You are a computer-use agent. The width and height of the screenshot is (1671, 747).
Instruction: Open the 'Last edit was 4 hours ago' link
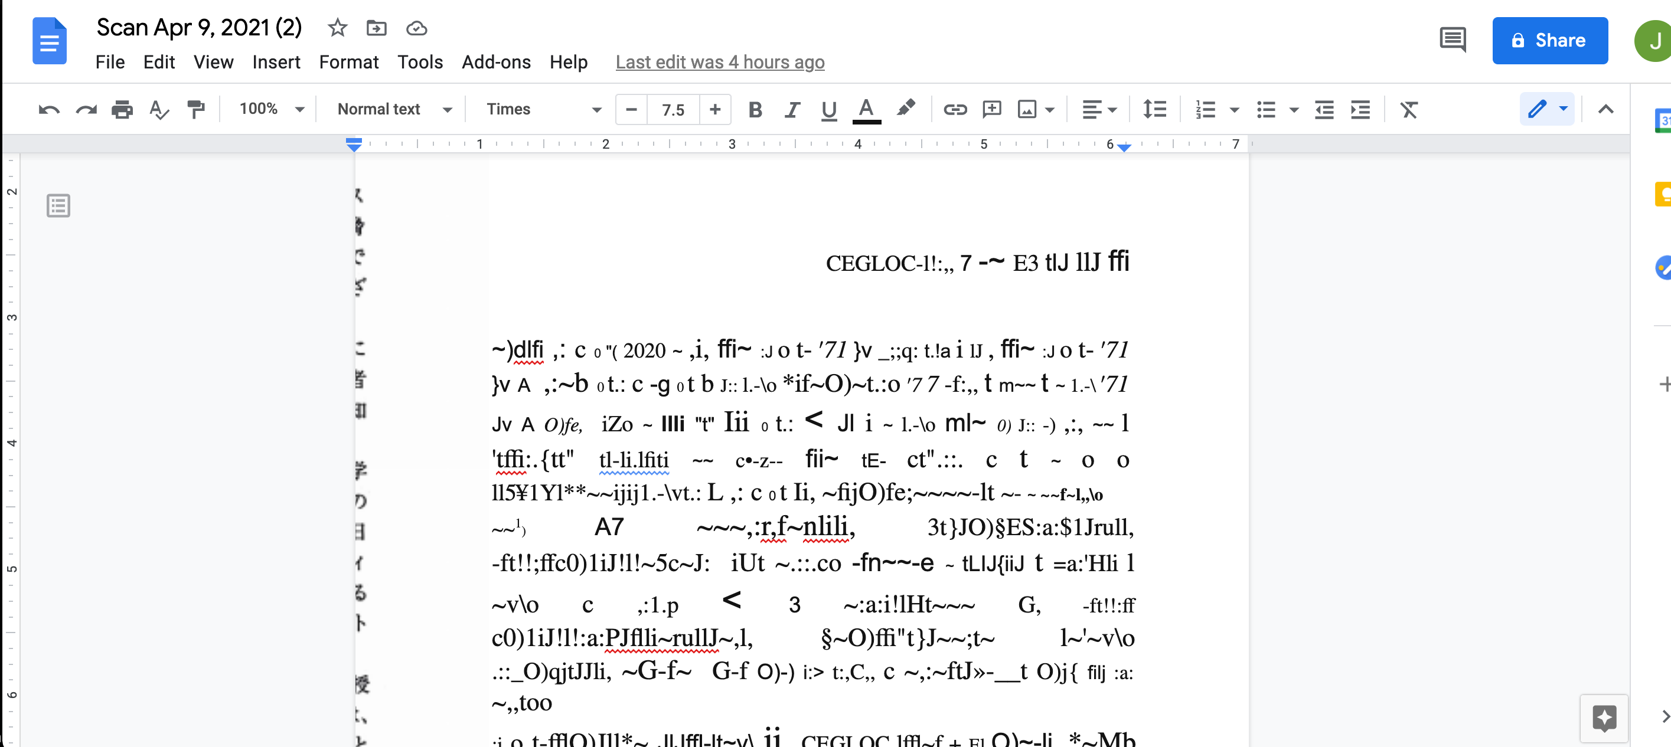pyautogui.click(x=719, y=63)
